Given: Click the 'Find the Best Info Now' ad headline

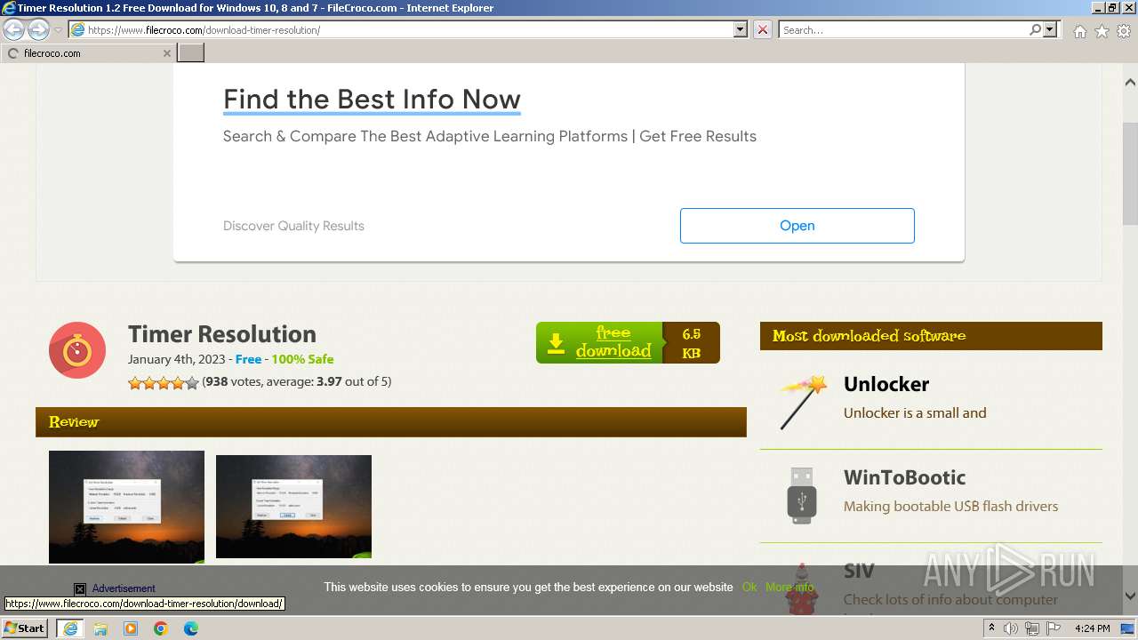Looking at the screenshot, I should tap(372, 100).
